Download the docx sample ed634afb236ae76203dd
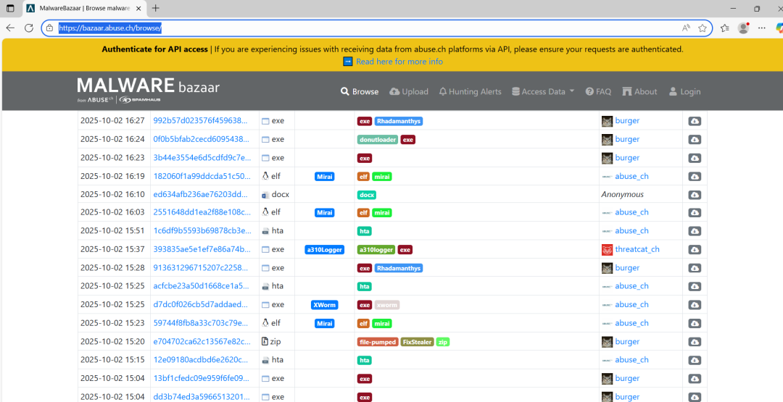 [x=695, y=195]
